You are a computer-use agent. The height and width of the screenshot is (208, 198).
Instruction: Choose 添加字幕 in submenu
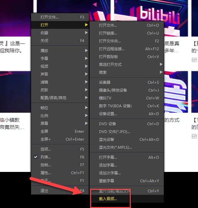[x=108, y=165]
